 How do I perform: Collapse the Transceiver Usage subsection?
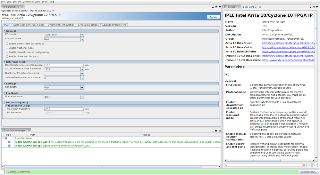coord(6,106)
